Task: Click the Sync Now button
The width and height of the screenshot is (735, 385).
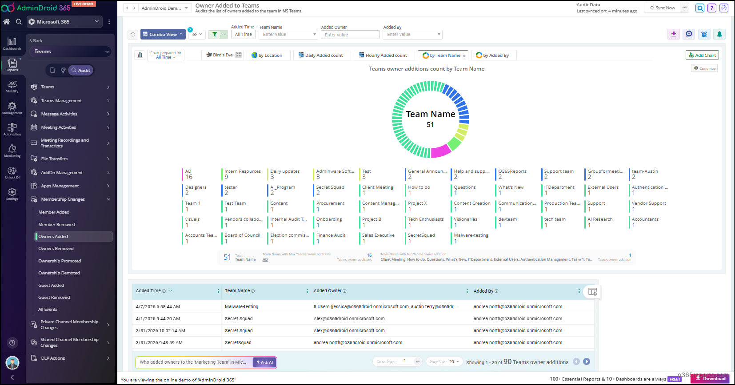Action: (663, 8)
